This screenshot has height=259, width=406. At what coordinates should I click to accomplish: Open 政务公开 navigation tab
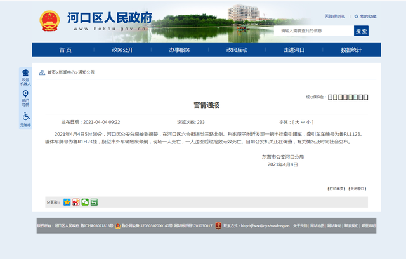click(x=122, y=50)
